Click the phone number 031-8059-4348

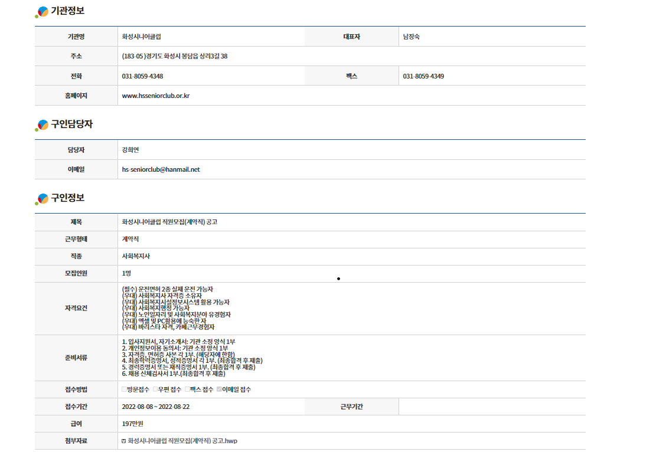[142, 76]
